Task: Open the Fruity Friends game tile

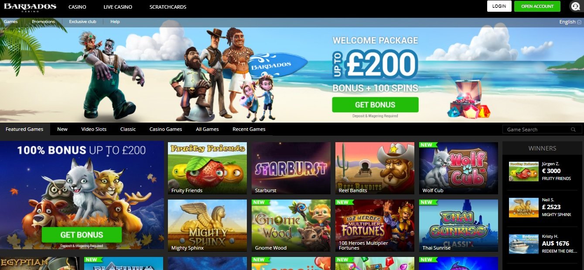Action: click(x=207, y=168)
